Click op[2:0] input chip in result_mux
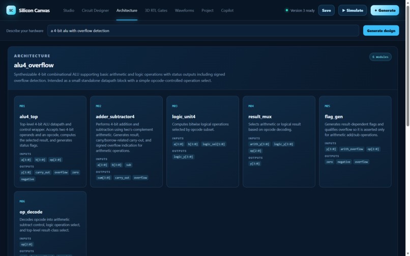 tap(255, 151)
